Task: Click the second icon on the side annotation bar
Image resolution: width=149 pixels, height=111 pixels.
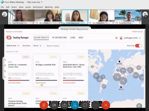Action: coord(5,65)
